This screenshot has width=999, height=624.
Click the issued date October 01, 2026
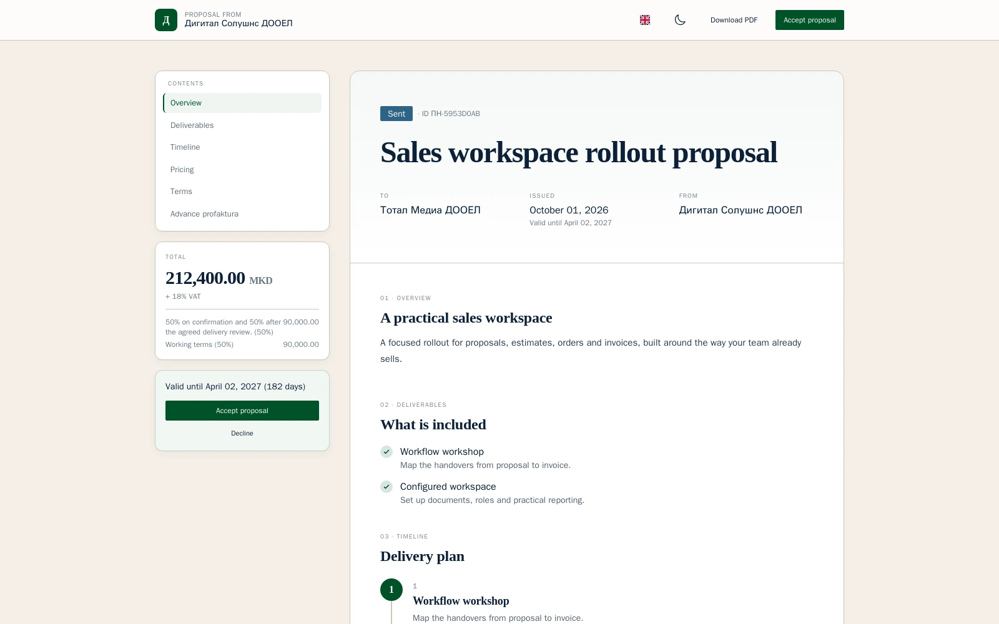(x=569, y=210)
